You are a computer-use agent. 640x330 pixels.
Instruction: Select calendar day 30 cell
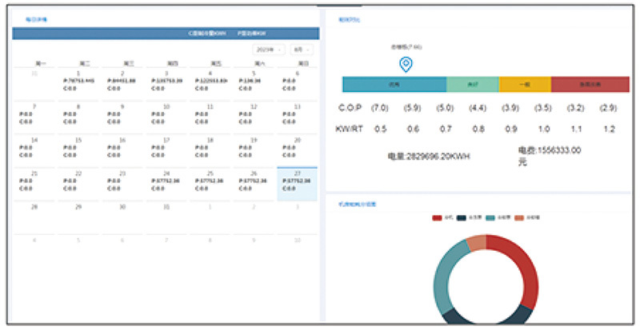click(122, 217)
